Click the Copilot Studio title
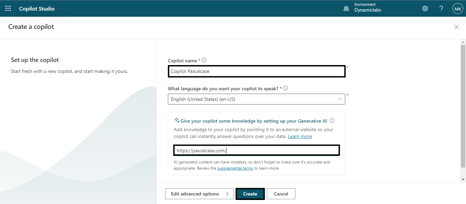The height and width of the screenshot is (204, 466). pos(37,9)
